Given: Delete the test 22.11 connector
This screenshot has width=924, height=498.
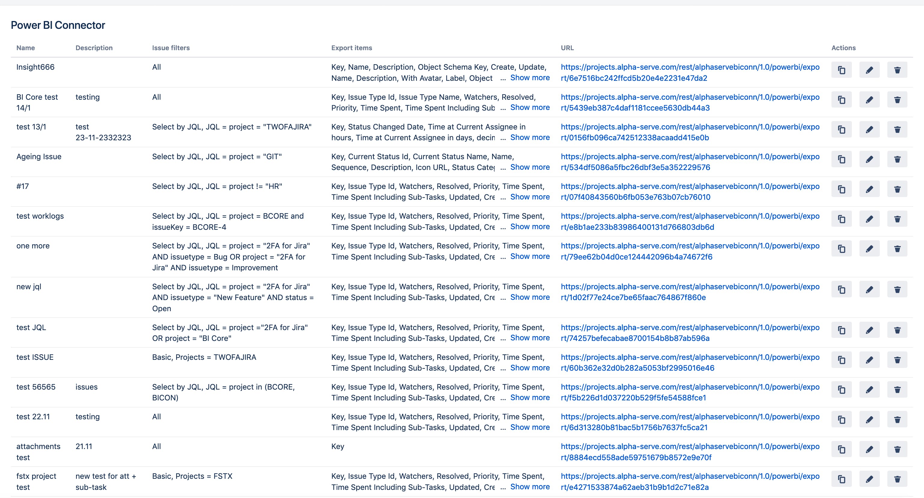Looking at the screenshot, I should pos(897,420).
